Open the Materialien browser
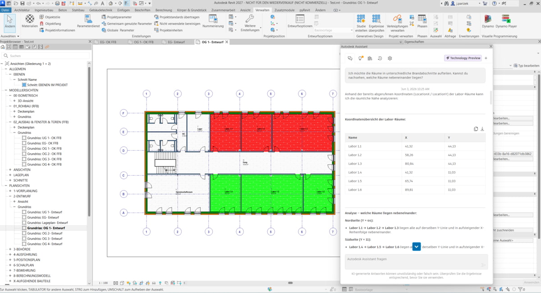 tap(30, 22)
